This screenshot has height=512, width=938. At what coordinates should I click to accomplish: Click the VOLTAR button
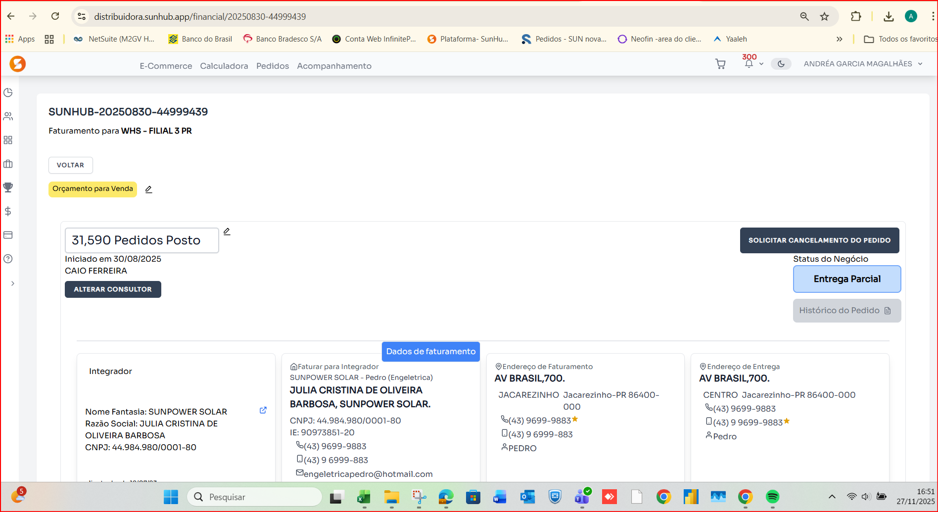coord(70,165)
